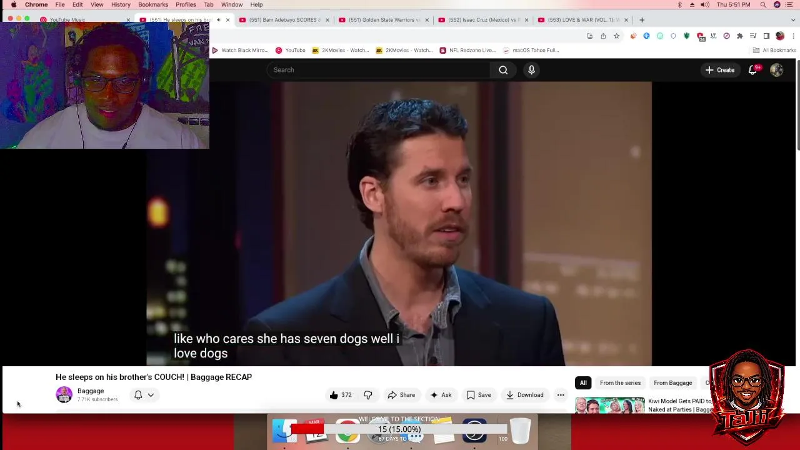Open the Chrome menu in menu bar
This screenshot has height=450, width=800.
[36, 4]
